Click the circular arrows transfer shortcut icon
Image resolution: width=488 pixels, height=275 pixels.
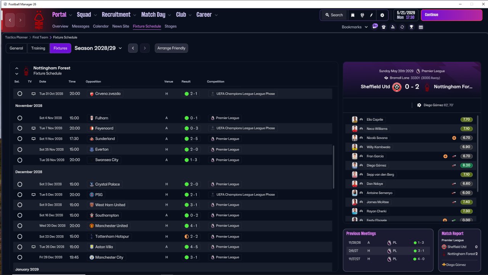[402, 27]
